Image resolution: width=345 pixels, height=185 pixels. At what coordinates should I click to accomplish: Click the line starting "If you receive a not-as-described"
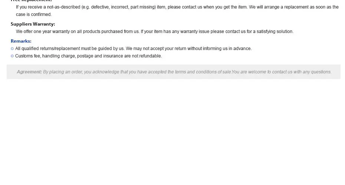click(x=177, y=7)
